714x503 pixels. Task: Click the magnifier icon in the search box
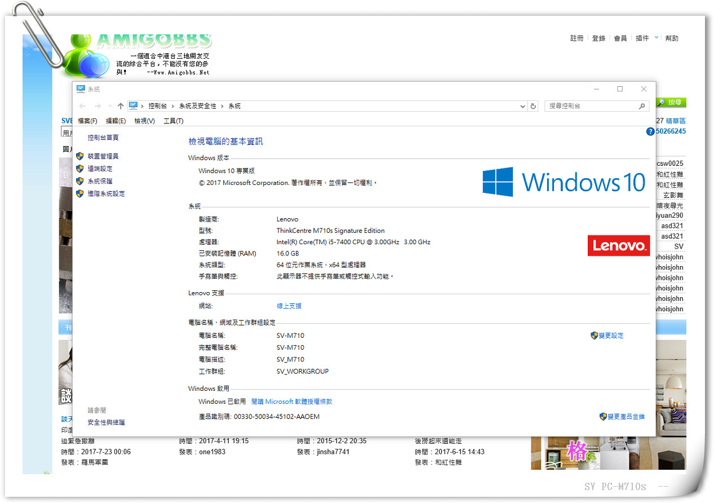[642, 106]
